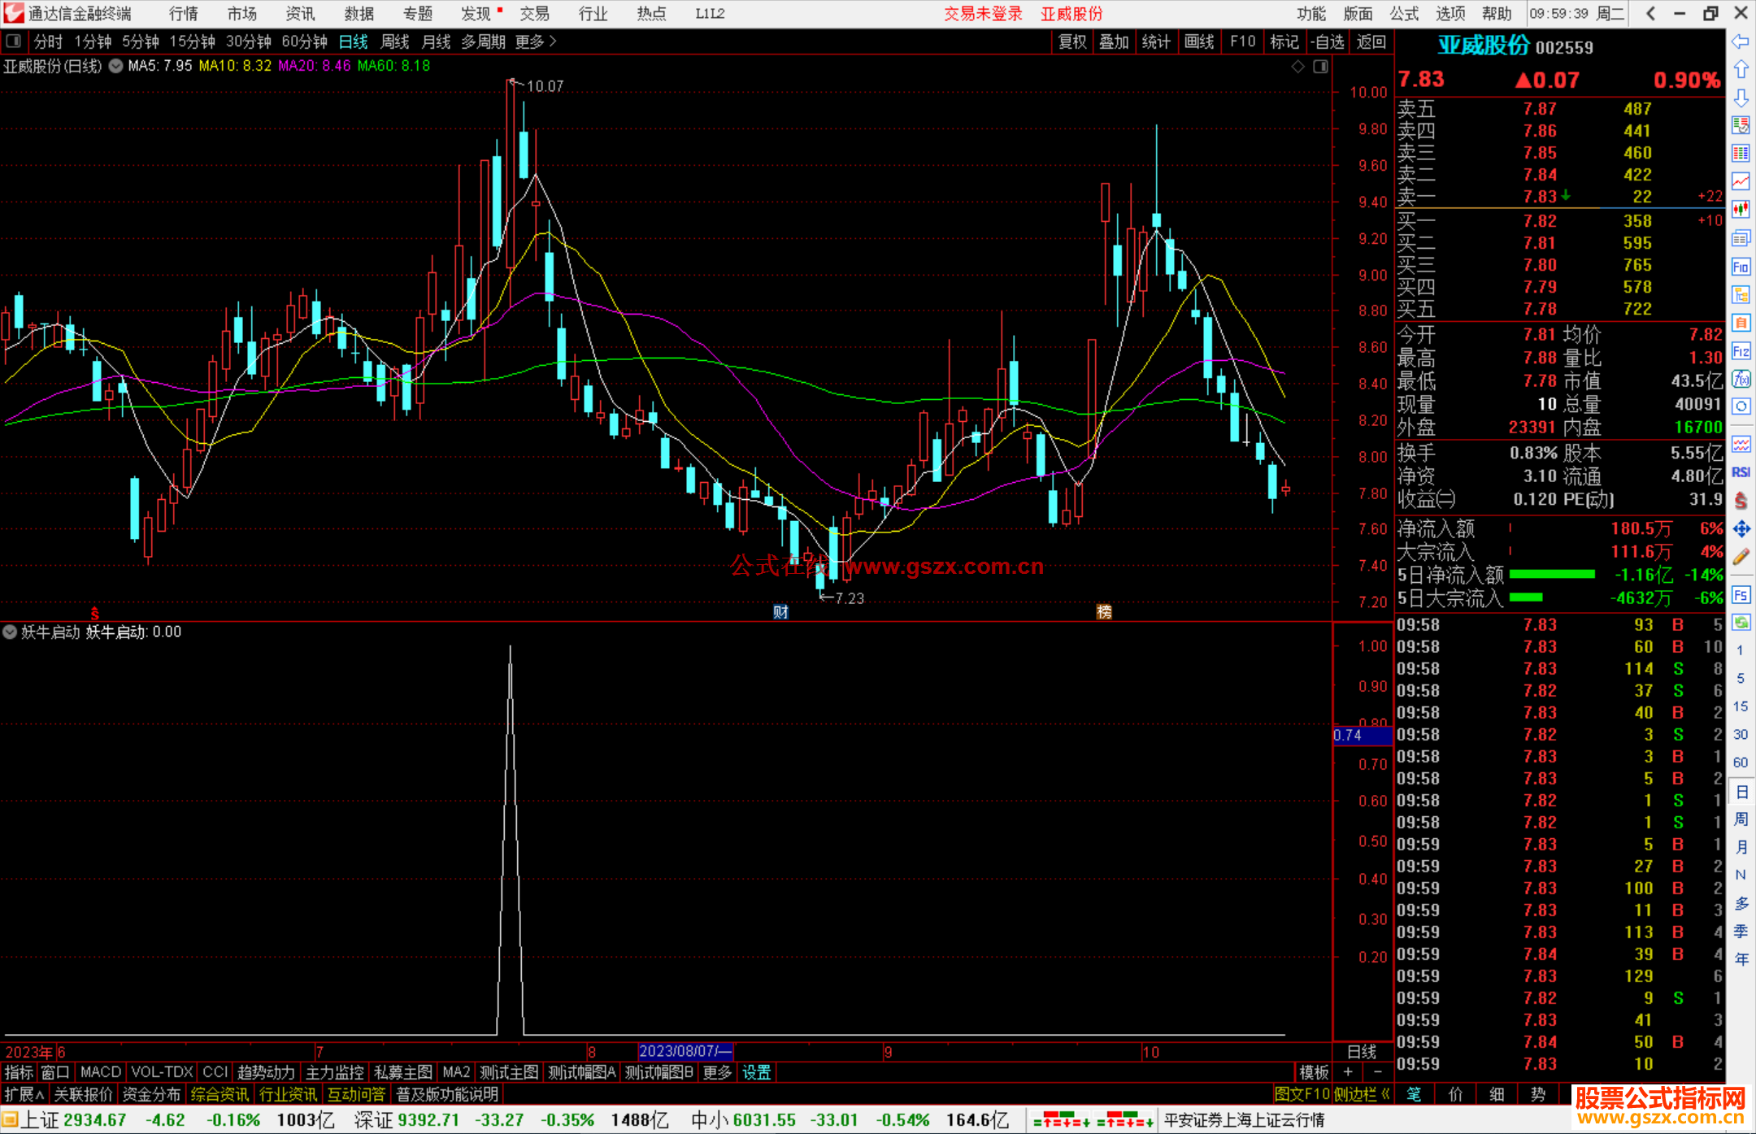Select the pencil drawing tool icon
The width and height of the screenshot is (1756, 1134).
(x=1741, y=557)
